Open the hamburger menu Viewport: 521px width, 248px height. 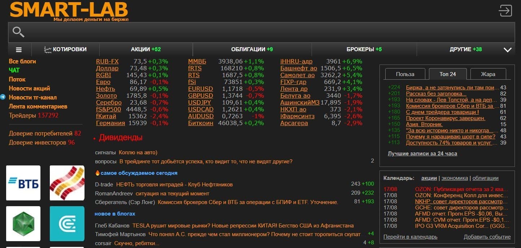coord(19,50)
